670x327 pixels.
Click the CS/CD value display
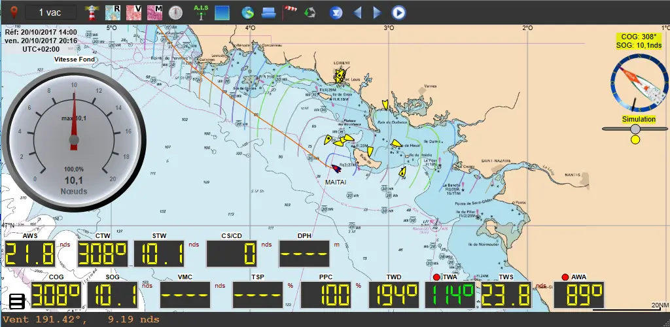pyautogui.click(x=232, y=254)
